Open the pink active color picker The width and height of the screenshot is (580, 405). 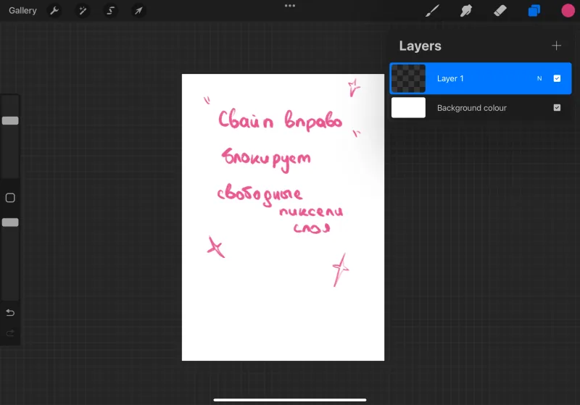tap(568, 10)
